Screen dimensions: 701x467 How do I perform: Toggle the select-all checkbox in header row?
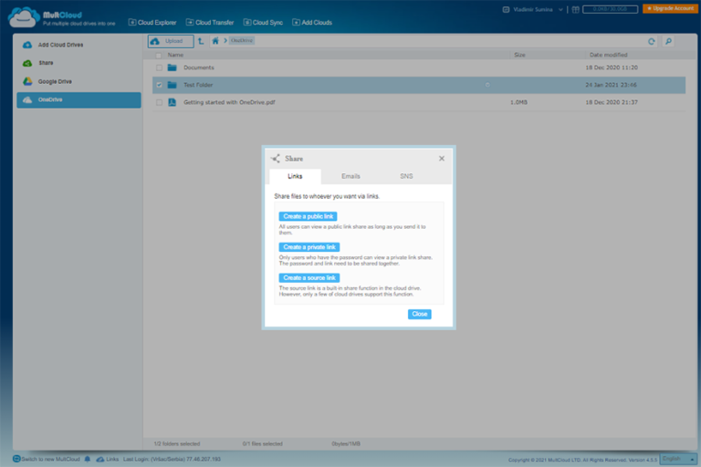click(x=159, y=56)
